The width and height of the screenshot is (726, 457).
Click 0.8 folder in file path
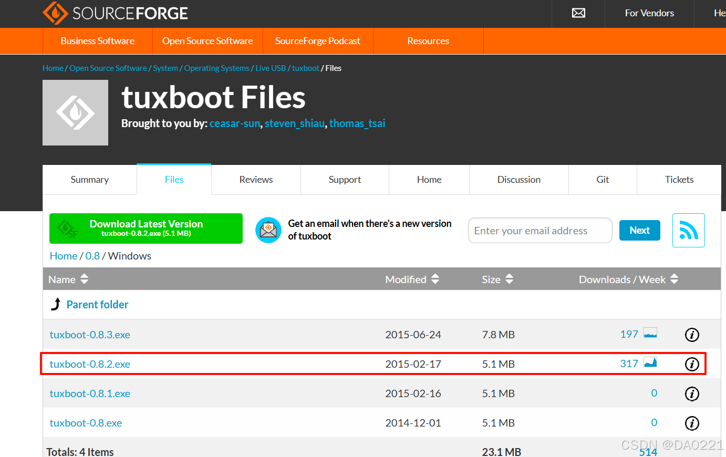(x=92, y=256)
